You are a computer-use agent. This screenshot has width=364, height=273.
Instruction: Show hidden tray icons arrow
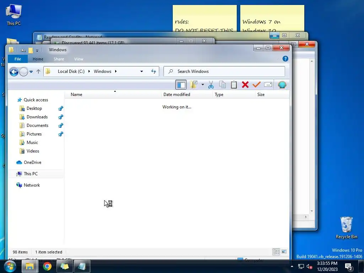coord(292,266)
